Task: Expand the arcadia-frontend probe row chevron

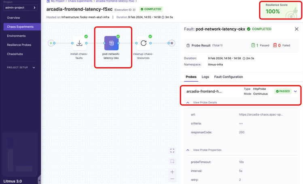Action: (295, 91)
